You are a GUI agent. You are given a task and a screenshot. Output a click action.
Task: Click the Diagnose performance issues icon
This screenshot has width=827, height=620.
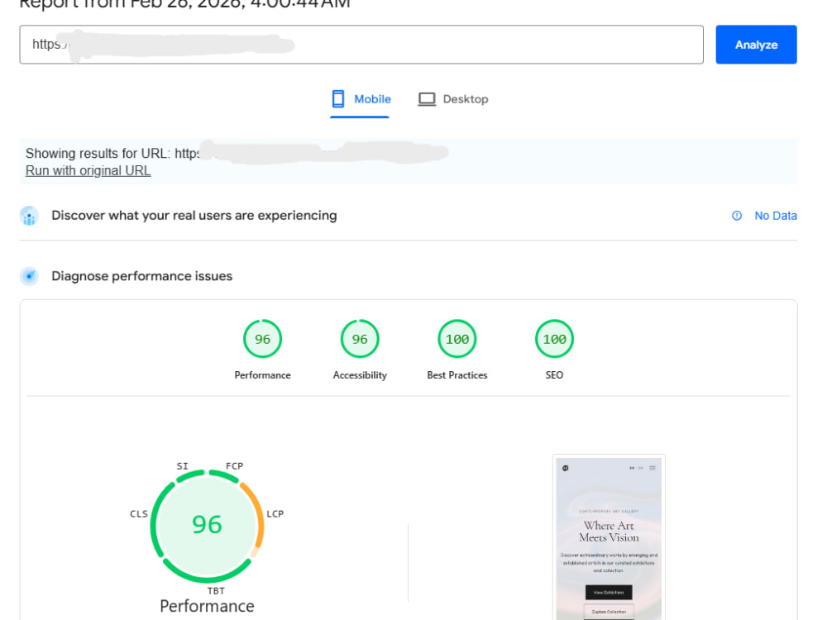(30, 276)
